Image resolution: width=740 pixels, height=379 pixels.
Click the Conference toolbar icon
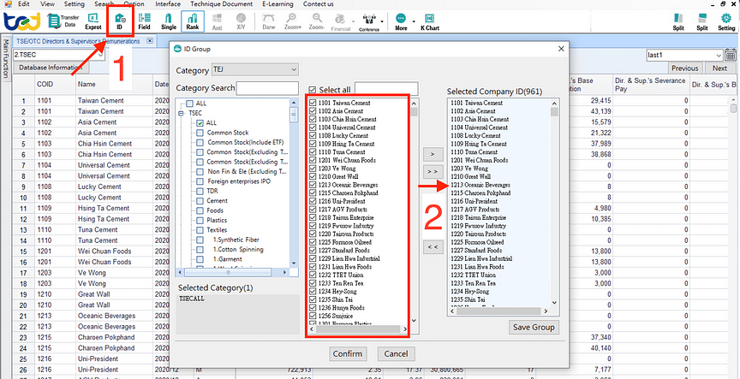point(368,21)
